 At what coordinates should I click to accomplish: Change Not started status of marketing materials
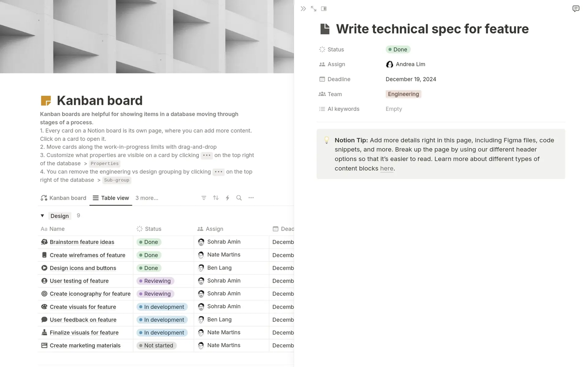pos(157,345)
